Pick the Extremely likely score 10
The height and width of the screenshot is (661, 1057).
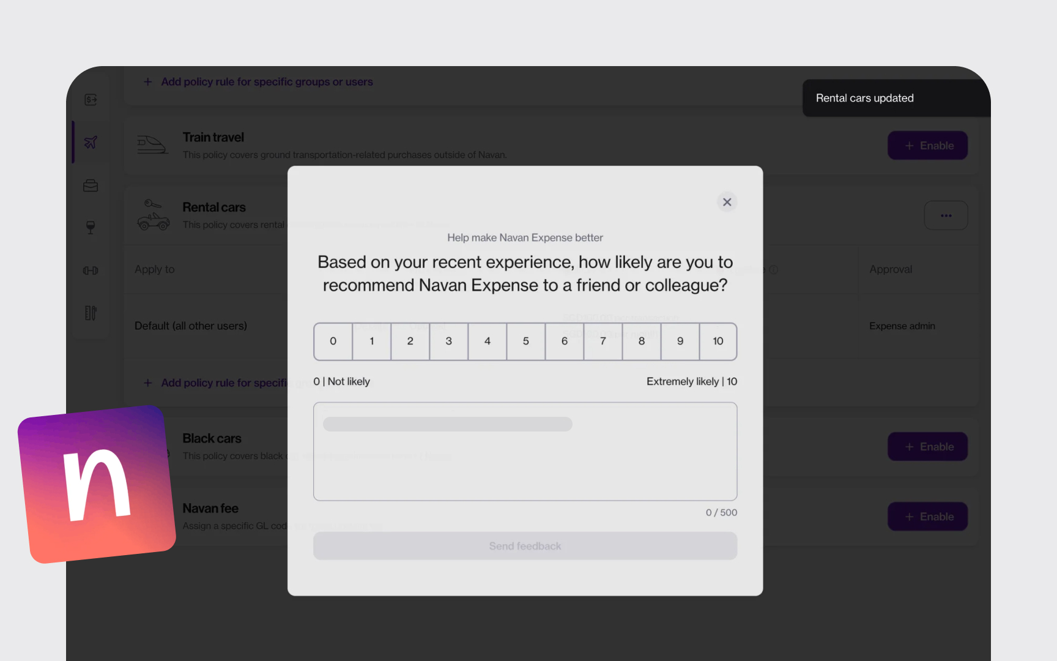tap(718, 342)
